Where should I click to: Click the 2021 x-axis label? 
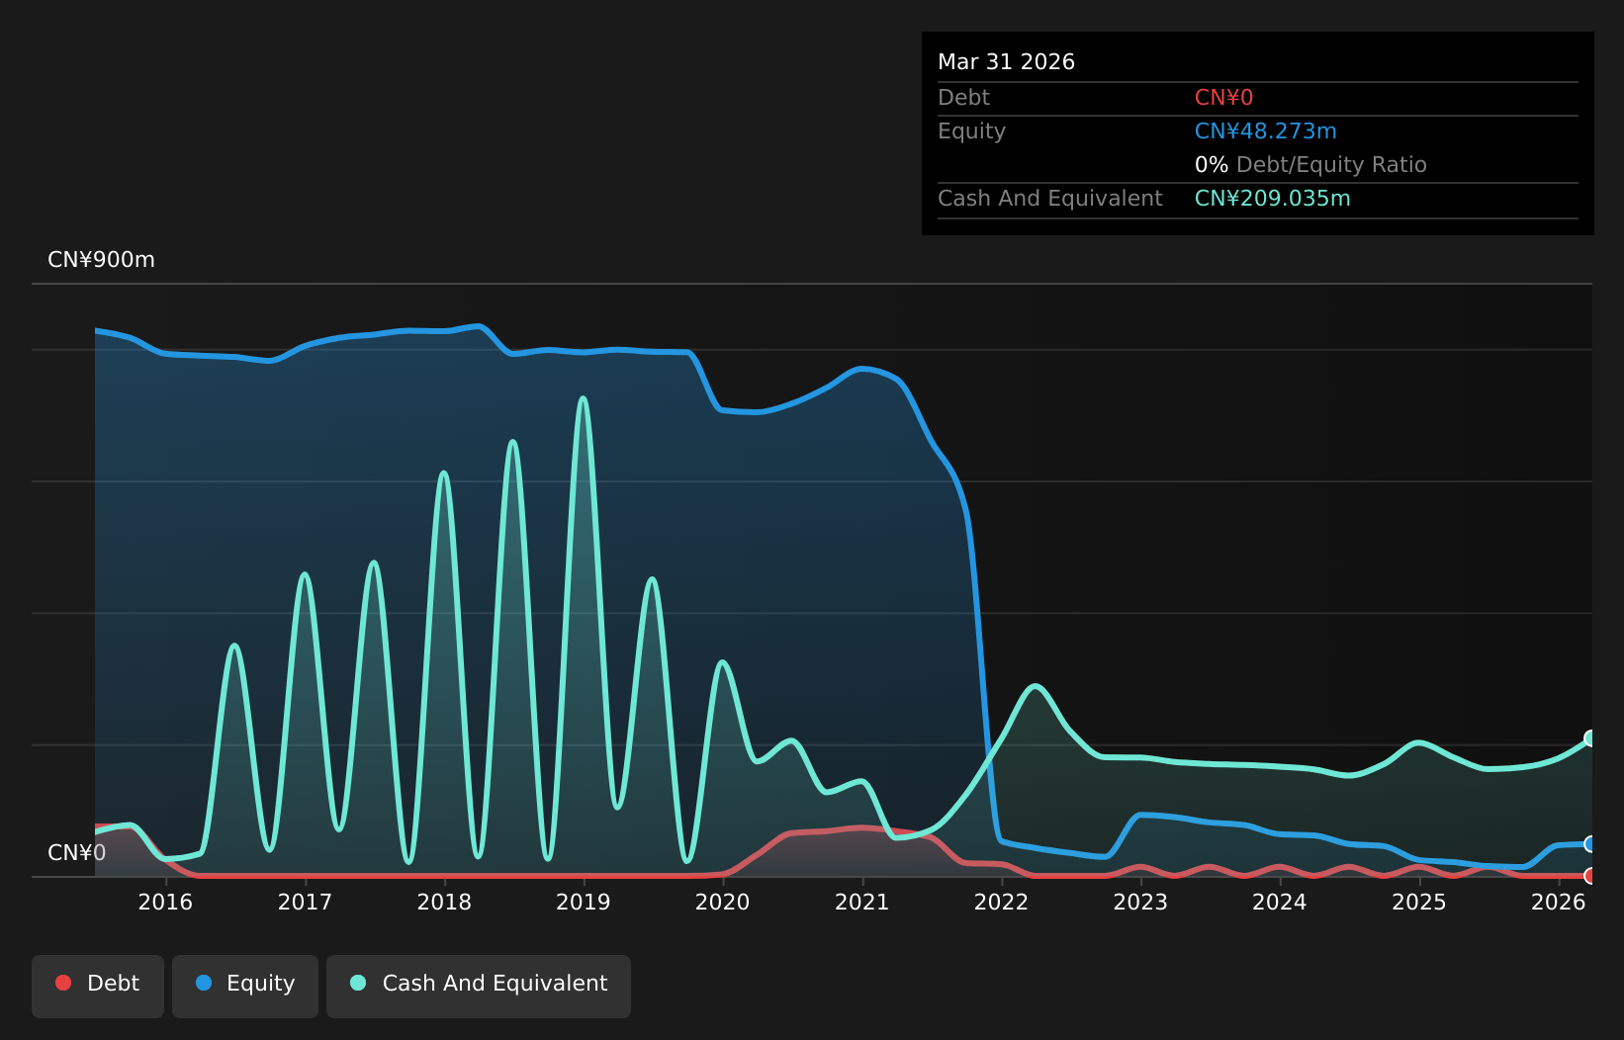point(862,902)
